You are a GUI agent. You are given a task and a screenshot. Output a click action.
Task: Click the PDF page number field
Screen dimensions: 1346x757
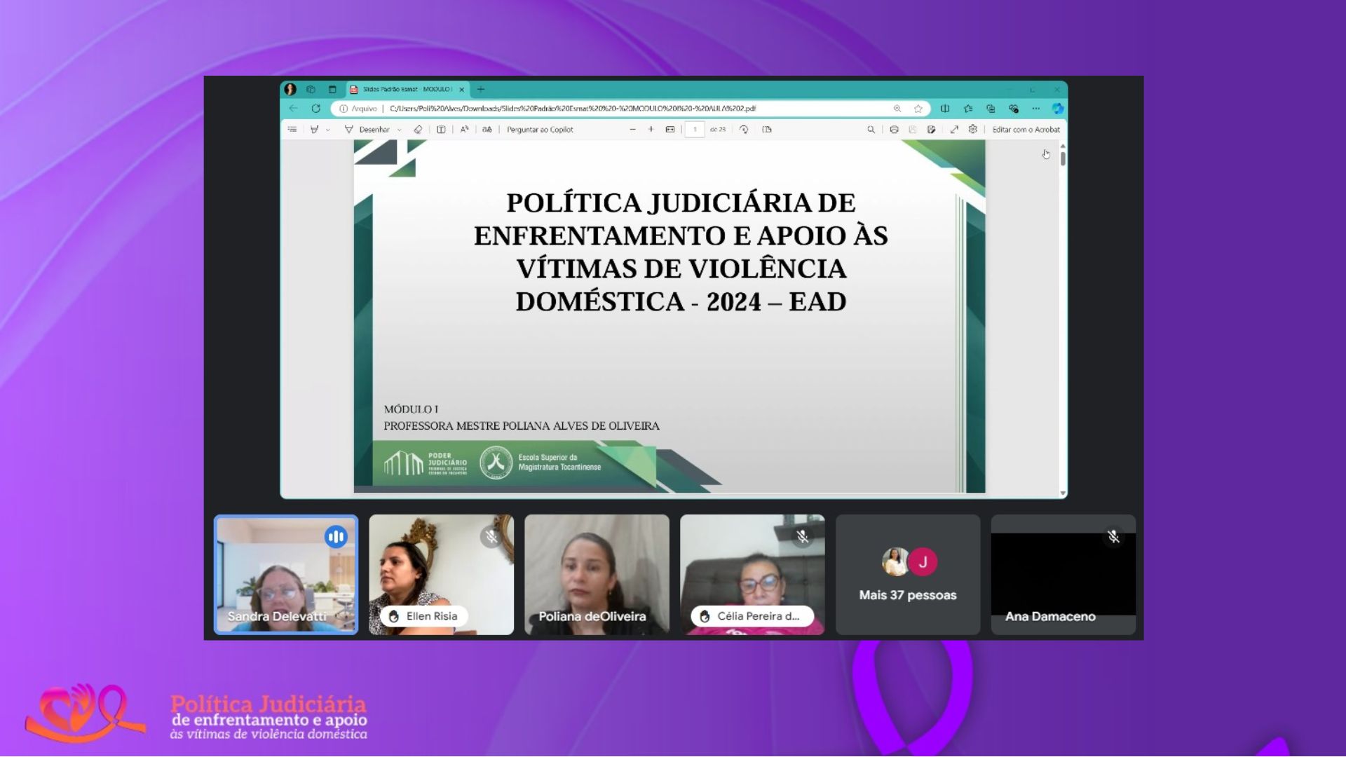(x=695, y=130)
